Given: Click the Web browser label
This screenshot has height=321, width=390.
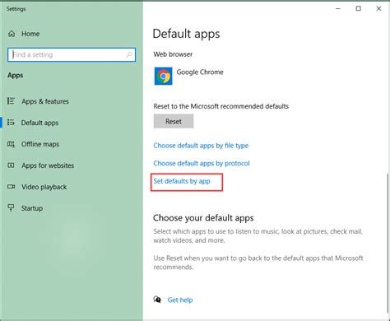Looking at the screenshot, I should click(173, 54).
